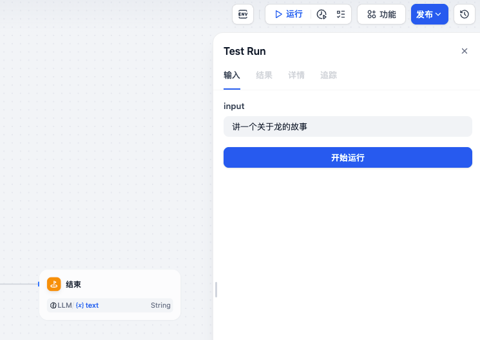Click the Test Run panel title

click(x=245, y=51)
